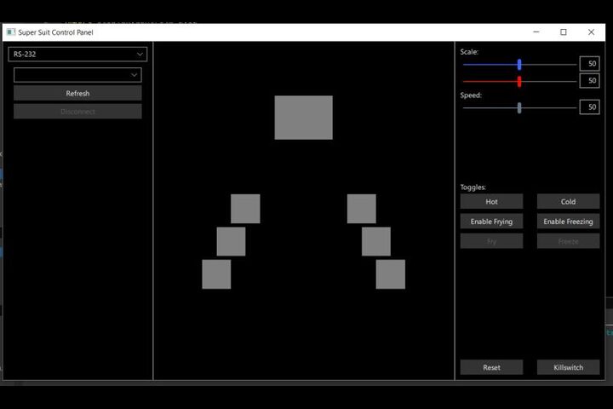Click the Reset button
The image size is (613, 409).
point(491,367)
